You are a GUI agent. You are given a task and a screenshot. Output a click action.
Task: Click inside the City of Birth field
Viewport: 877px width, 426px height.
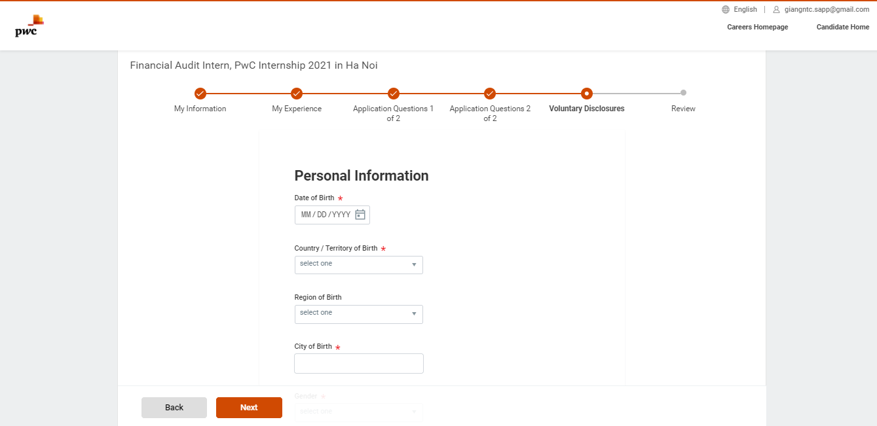(358, 363)
